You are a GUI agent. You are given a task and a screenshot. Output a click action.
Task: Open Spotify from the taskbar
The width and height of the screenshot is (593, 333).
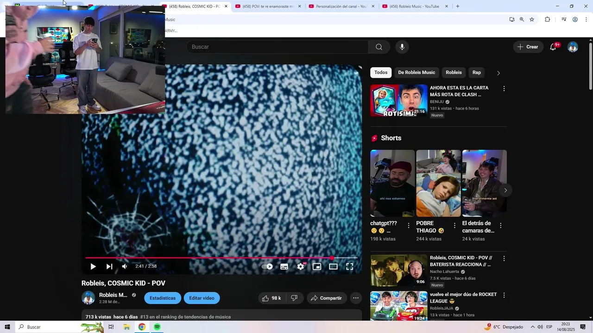pyautogui.click(x=157, y=327)
